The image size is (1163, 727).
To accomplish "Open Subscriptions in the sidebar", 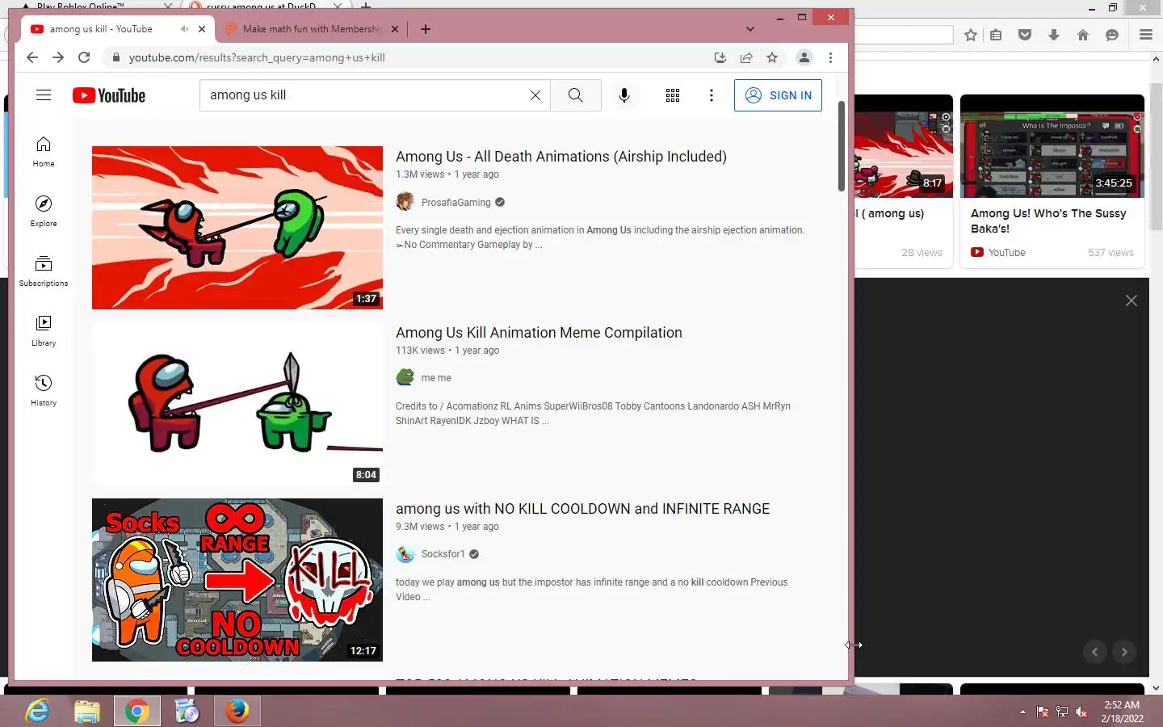I will click(x=44, y=271).
